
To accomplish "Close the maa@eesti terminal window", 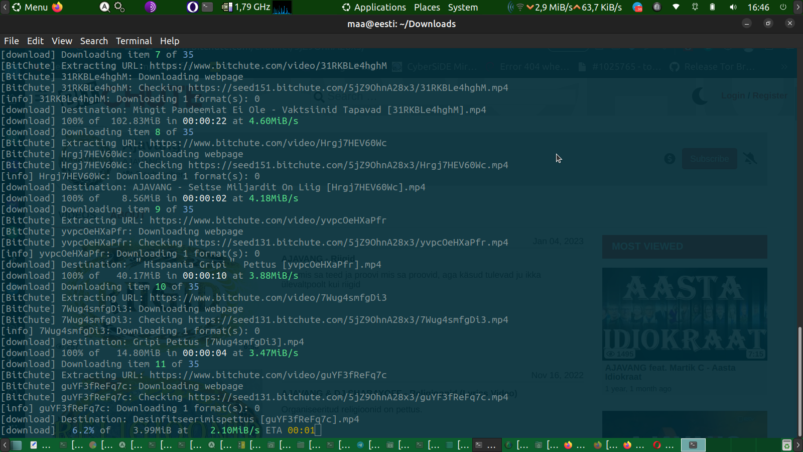I will pyautogui.click(x=789, y=24).
